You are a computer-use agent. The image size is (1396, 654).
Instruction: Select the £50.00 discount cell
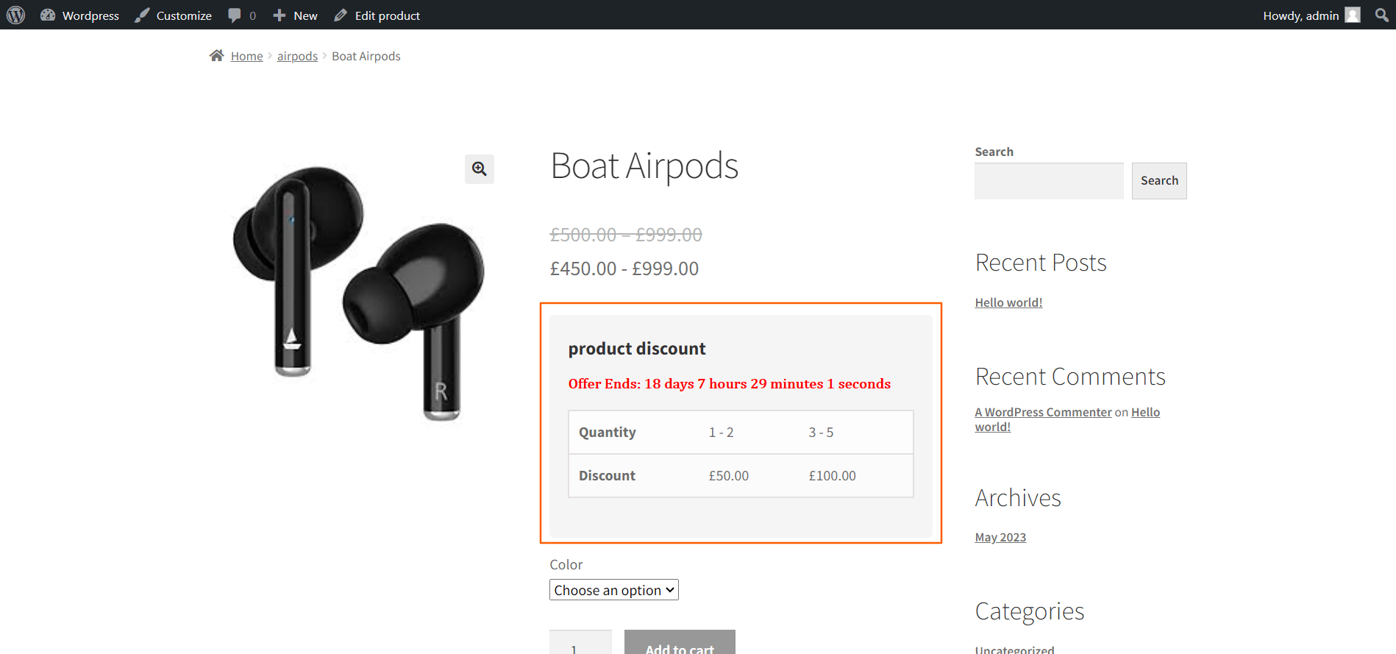click(x=729, y=476)
